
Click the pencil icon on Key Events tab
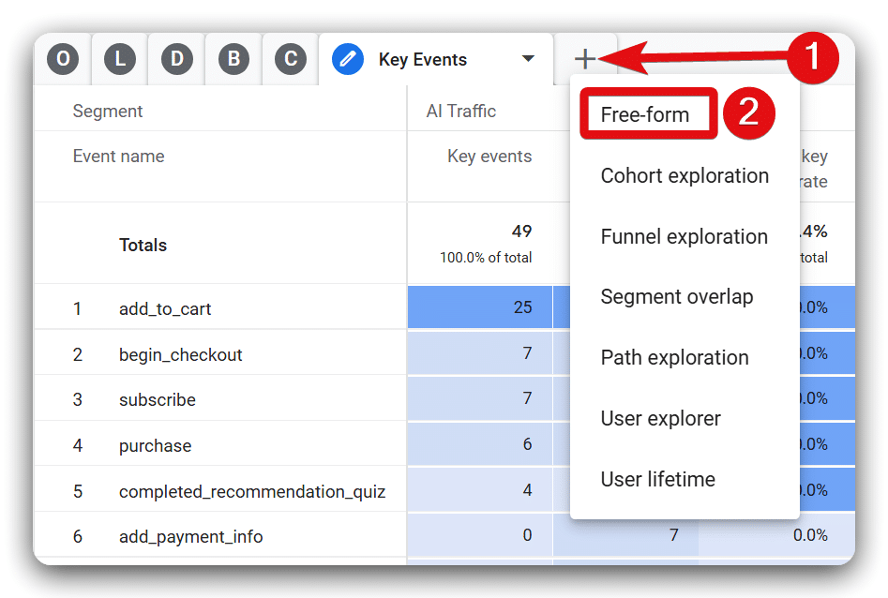point(348,60)
